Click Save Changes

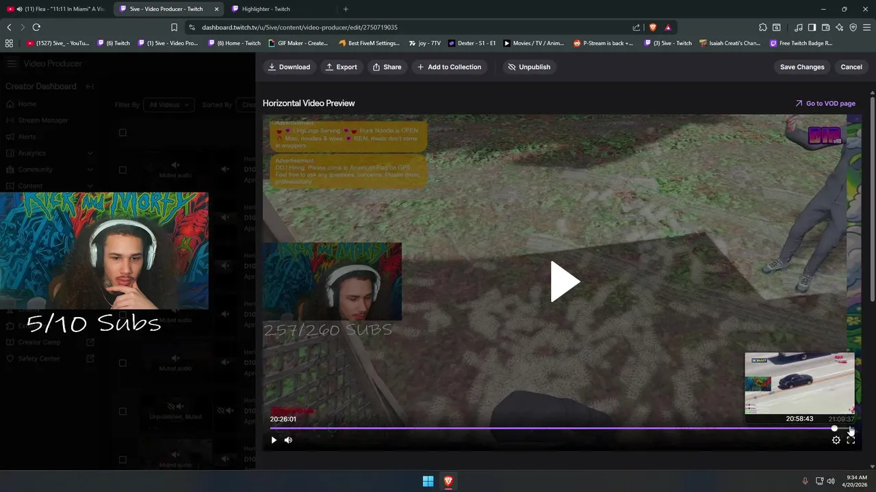[802, 67]
